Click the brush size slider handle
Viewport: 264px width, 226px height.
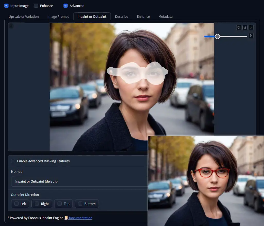click(217, 36)
